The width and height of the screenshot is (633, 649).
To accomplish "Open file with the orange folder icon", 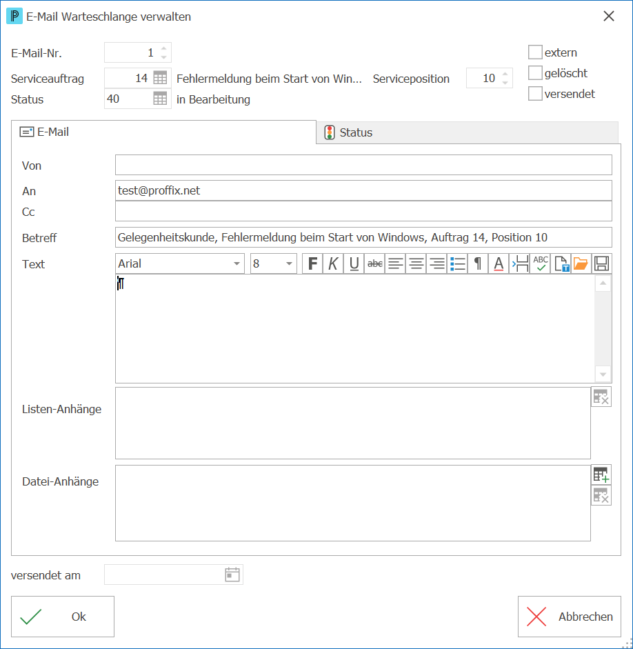I will [581, 263].
